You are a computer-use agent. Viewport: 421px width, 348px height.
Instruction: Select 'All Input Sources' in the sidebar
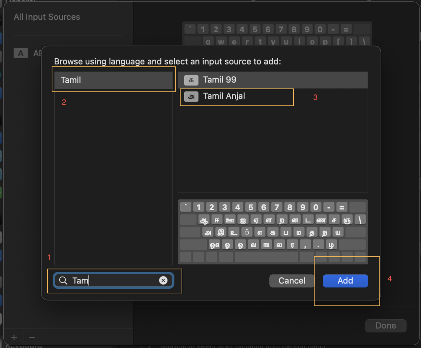click(47, 17)
